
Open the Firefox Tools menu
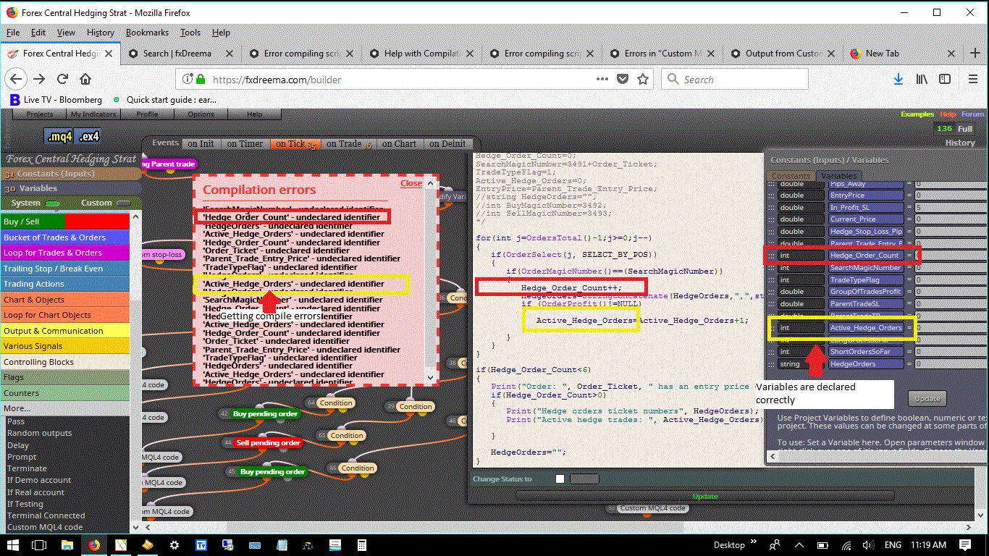tap(190, 33)
